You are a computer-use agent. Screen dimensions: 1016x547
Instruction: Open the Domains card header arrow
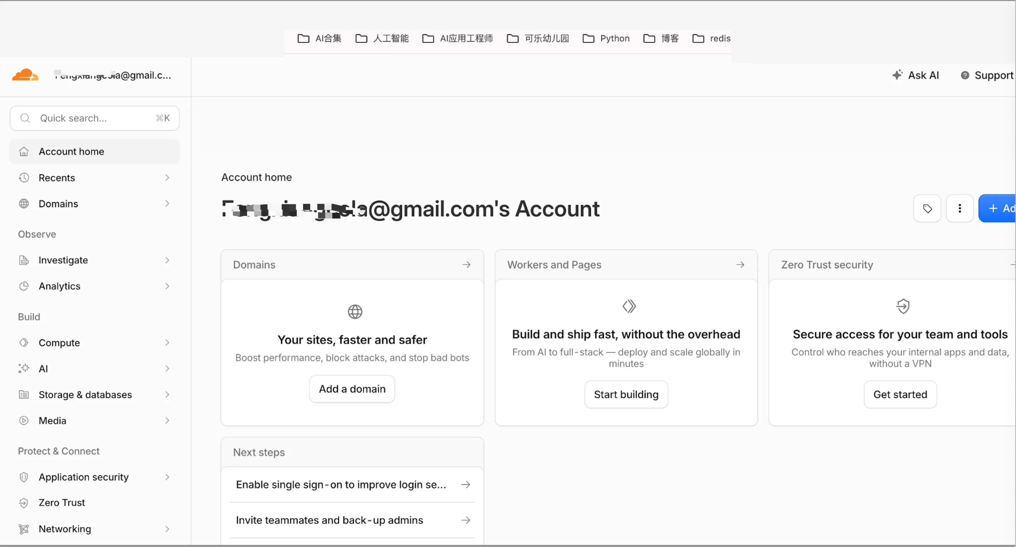pos(466,264)
